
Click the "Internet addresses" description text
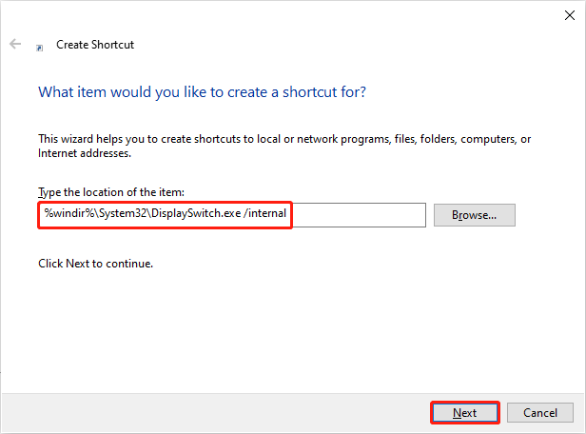click(x=84, y=152)
